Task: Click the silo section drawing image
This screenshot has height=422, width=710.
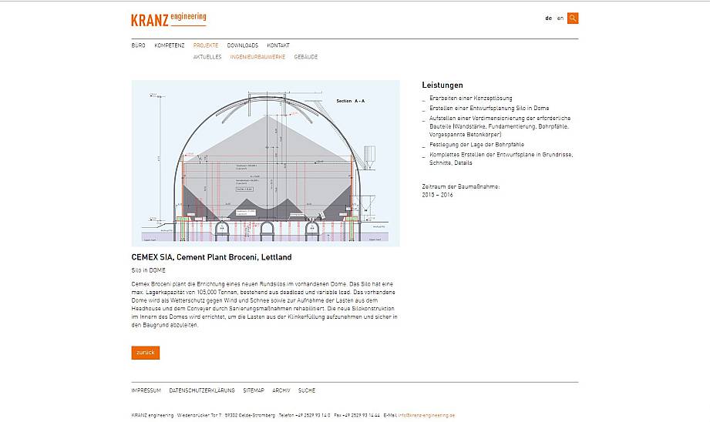Action: tap(265, 163)
